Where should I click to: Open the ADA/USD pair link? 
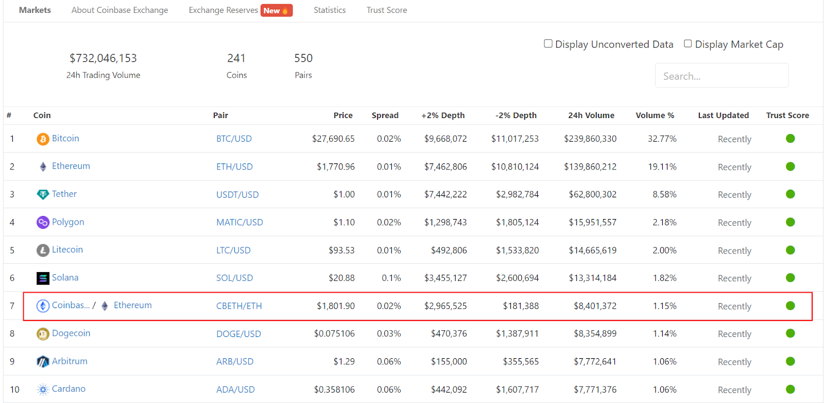point(235,389)
